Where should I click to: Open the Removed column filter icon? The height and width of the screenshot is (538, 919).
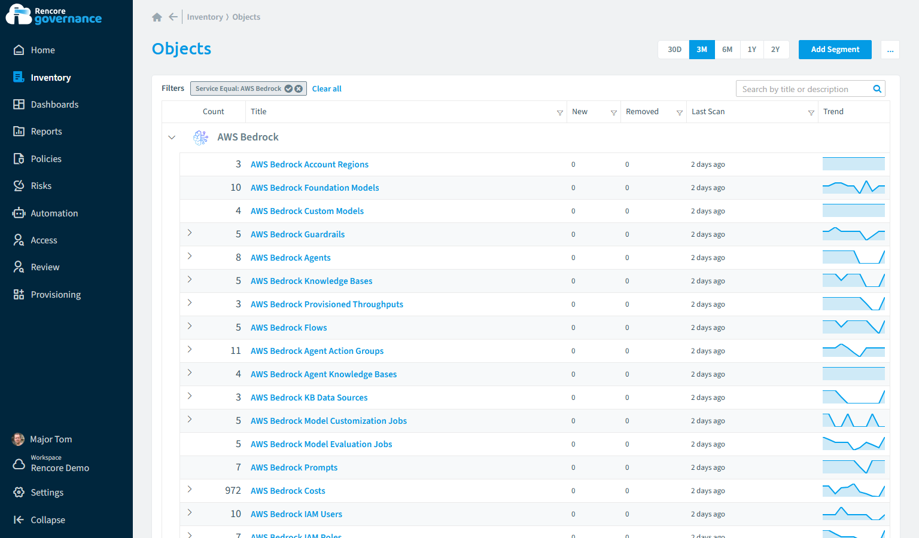680,112
